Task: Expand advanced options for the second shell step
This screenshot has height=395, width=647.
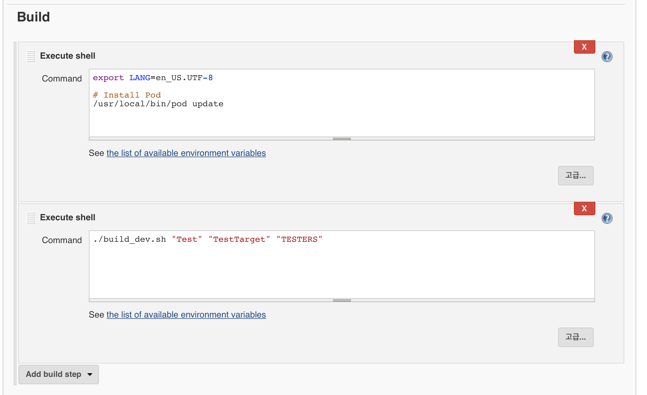Action: tap(575, 337)
